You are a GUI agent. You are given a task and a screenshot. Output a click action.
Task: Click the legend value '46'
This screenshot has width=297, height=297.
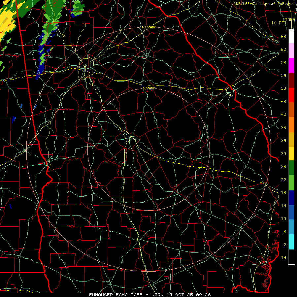pyautogui.click(x=283, y=102)
